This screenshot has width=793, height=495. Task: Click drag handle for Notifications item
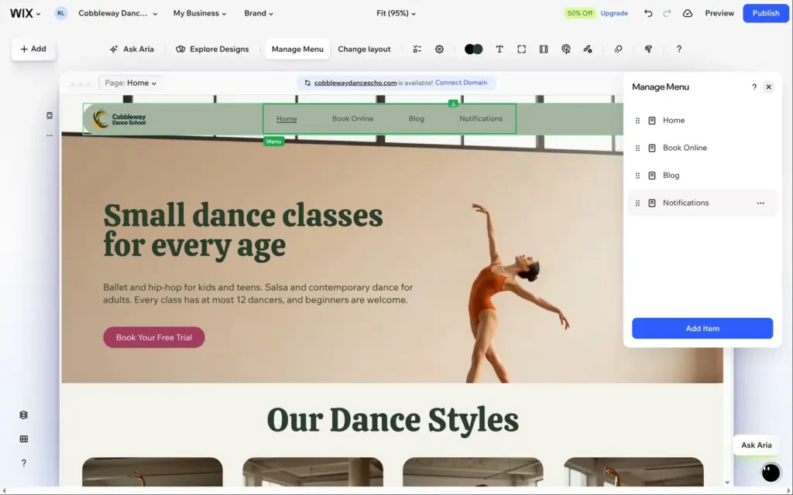tap(637, 203)
